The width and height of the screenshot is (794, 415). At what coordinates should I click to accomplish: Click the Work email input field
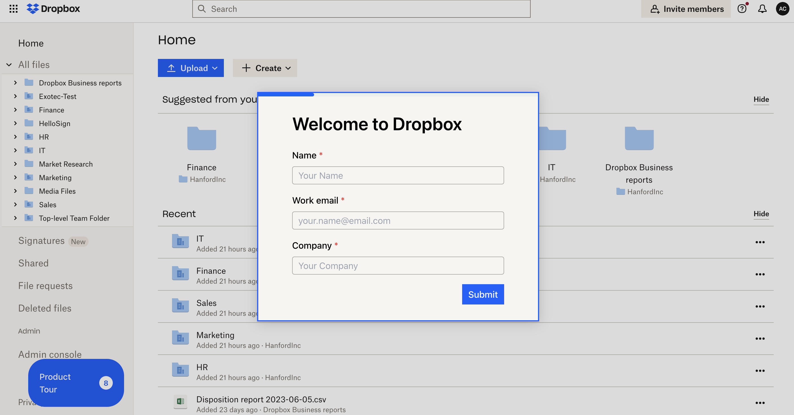pos(398,220)
